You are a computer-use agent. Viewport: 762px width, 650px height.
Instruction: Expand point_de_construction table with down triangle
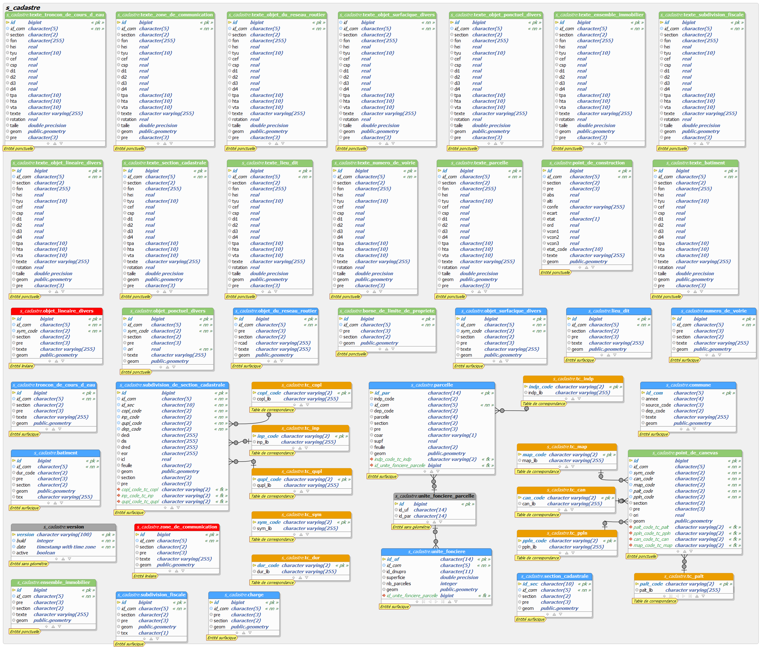click(593, 267)
